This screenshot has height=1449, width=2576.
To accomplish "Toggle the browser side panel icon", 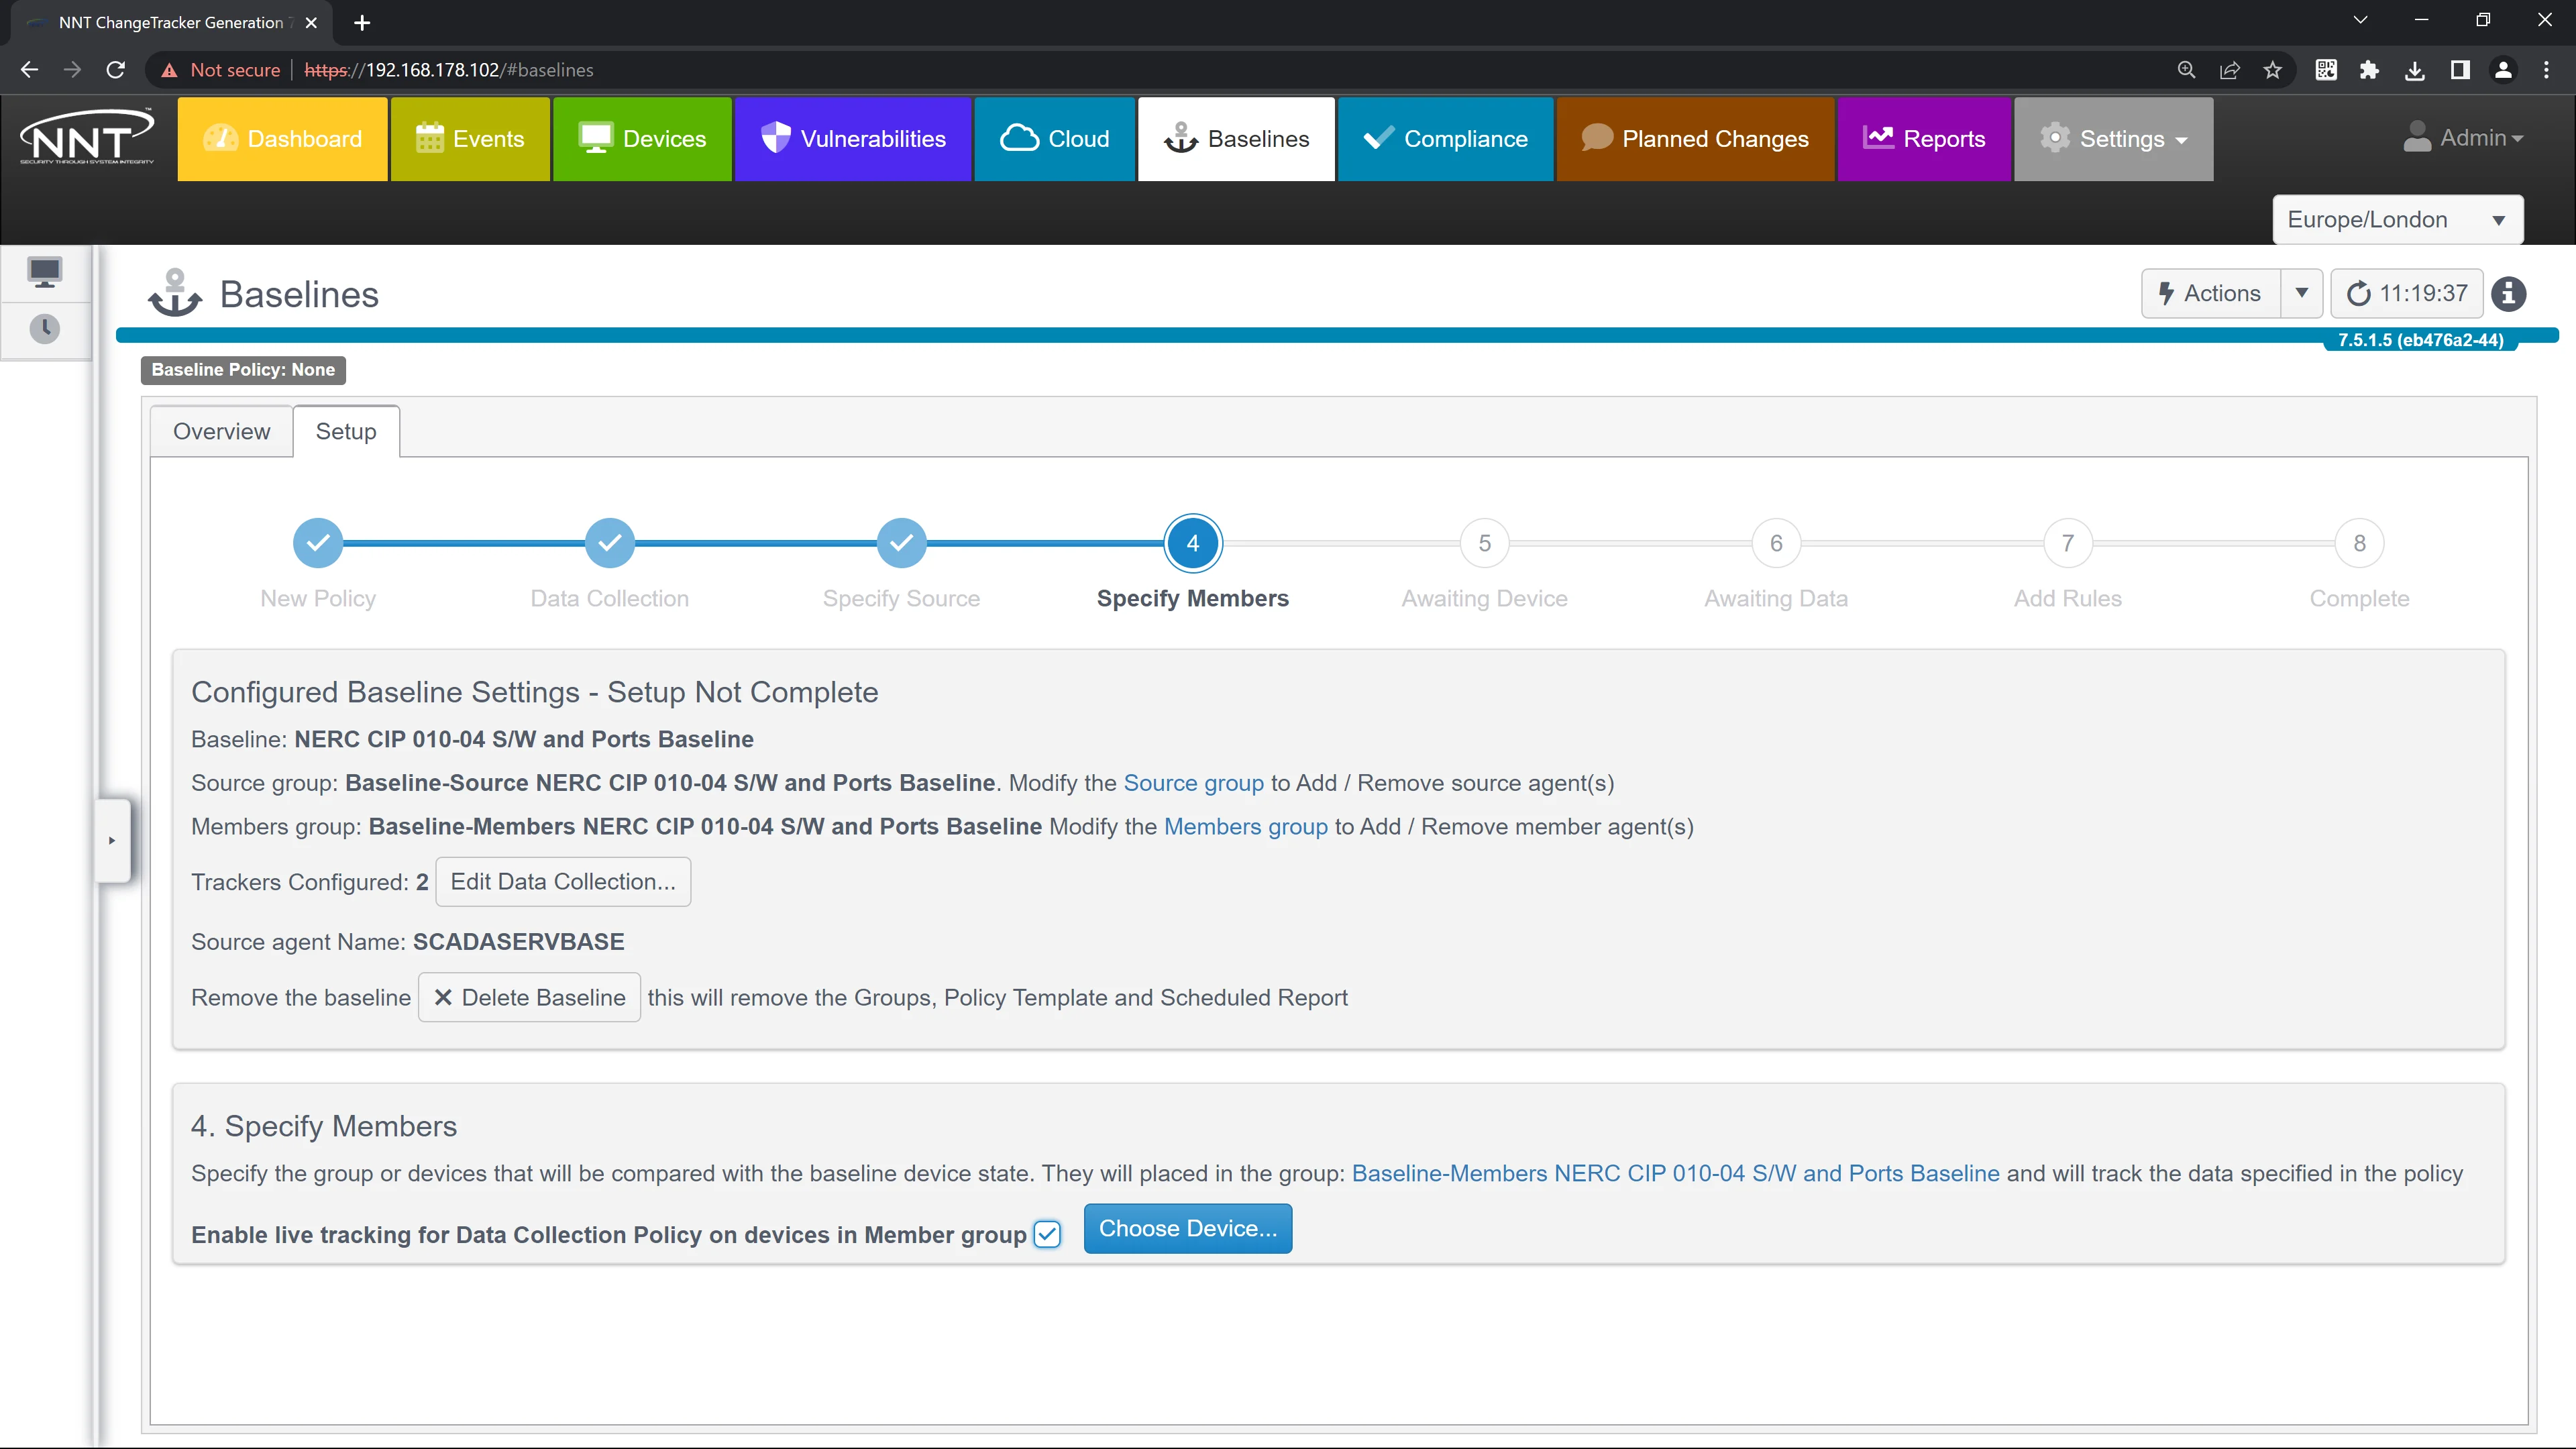I will pyautogui.click(x=2460, y=70).
